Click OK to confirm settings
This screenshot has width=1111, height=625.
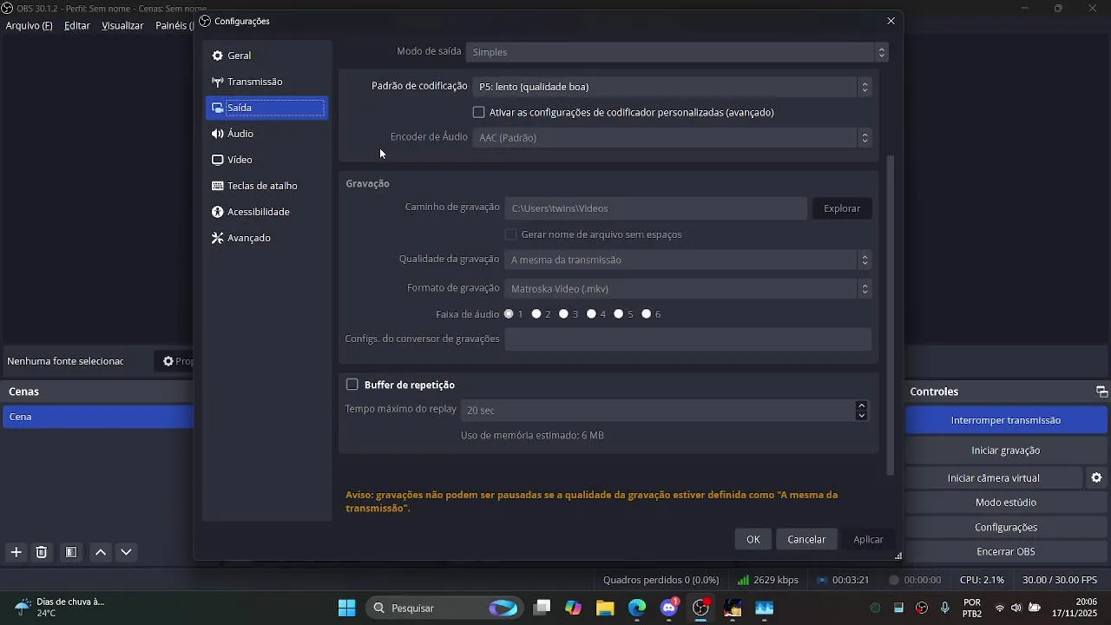point(753,539)
